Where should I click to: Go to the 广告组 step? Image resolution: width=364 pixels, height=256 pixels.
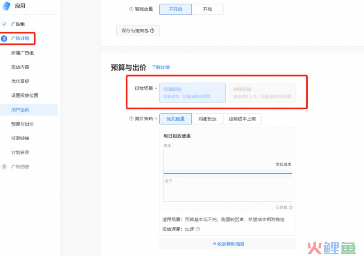point(18,24)
